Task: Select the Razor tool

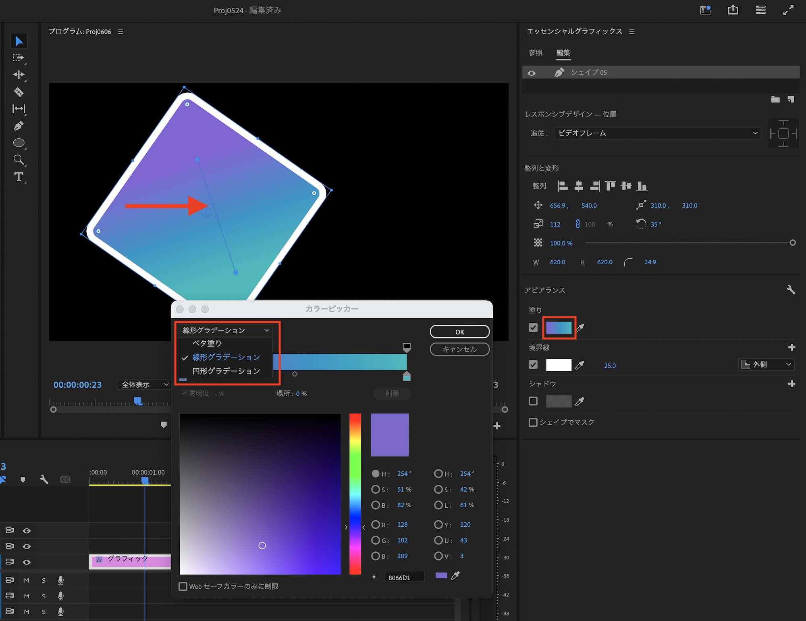Action: 19,92
